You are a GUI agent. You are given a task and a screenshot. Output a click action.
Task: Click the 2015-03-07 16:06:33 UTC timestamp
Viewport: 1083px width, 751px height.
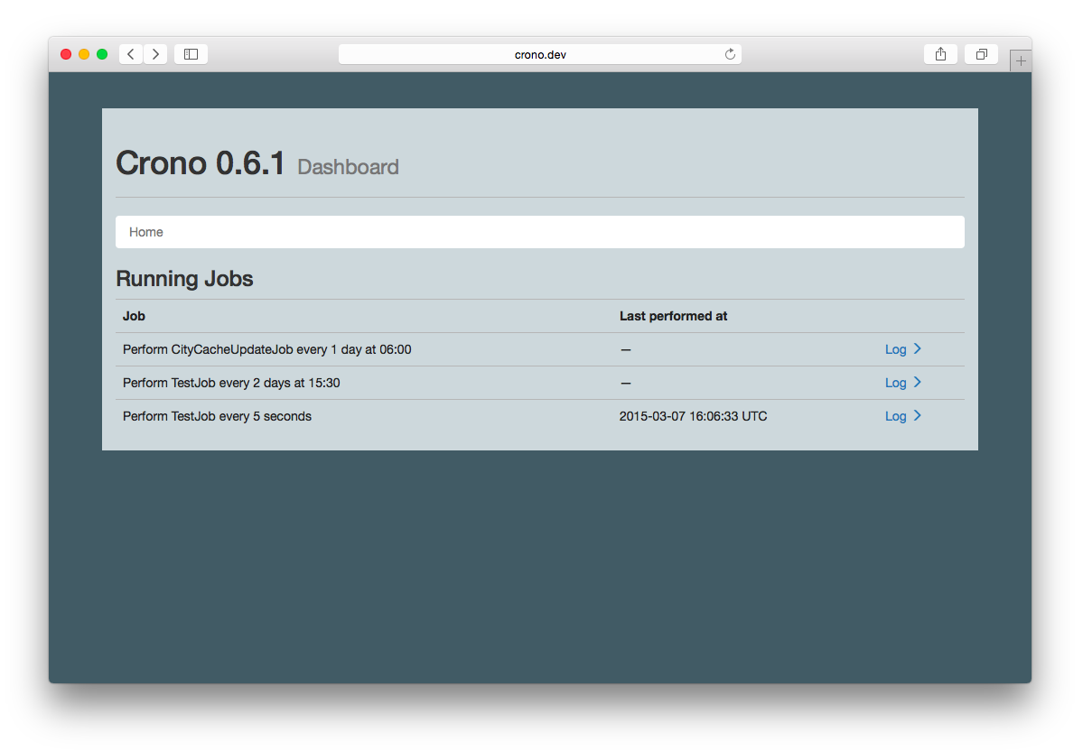(693, 416)
